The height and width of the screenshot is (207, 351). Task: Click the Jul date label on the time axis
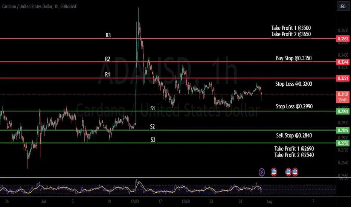[x=43, y=202]
